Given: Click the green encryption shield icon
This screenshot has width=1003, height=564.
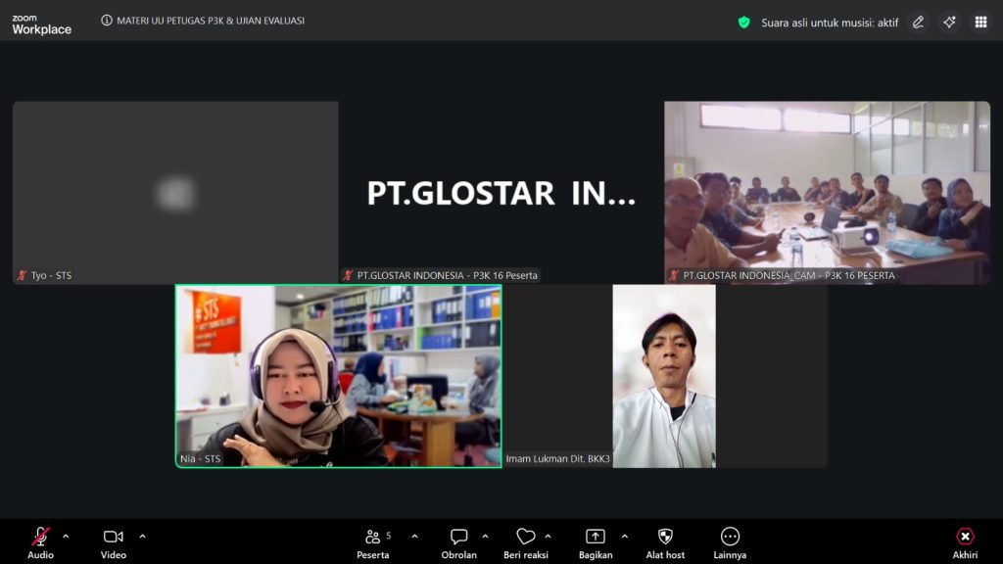Looking at the screenshot, I should 744,22.
